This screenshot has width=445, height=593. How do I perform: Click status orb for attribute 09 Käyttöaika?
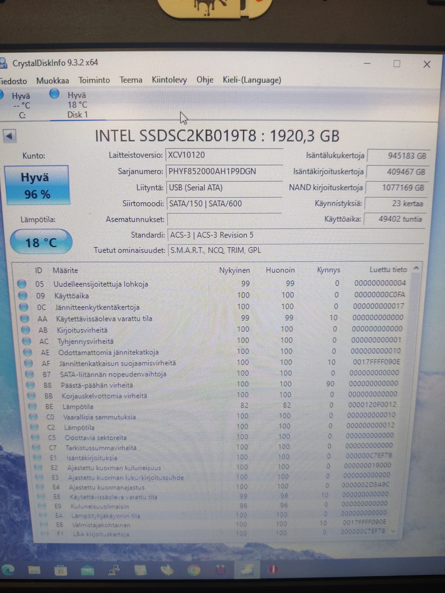[x=23, y=295]
